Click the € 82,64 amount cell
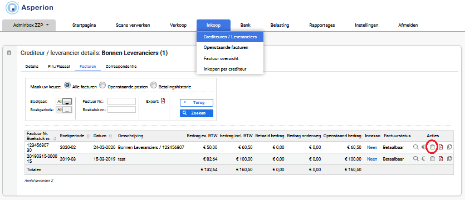 coord(211,159)
